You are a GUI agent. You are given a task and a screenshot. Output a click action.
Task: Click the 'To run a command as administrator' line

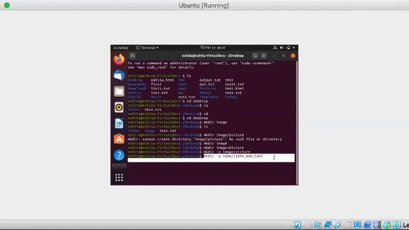(x=201, y=63)
